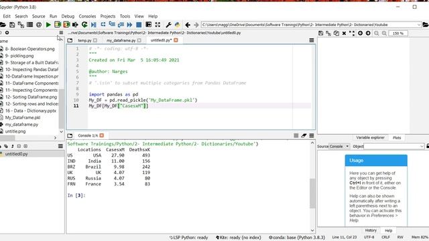Screen dimensions: 429x241
Task: Click the Save all files icon
Action: tap(21, 25)
